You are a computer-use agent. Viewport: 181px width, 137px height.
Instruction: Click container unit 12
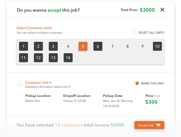[38, 58]
